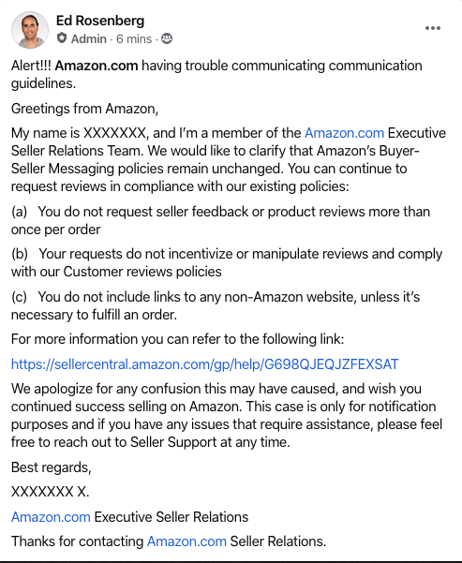This screenshot has width=462, height=563.
Task: Click Ed Rosenberg's profile picture
Action: 30,30
